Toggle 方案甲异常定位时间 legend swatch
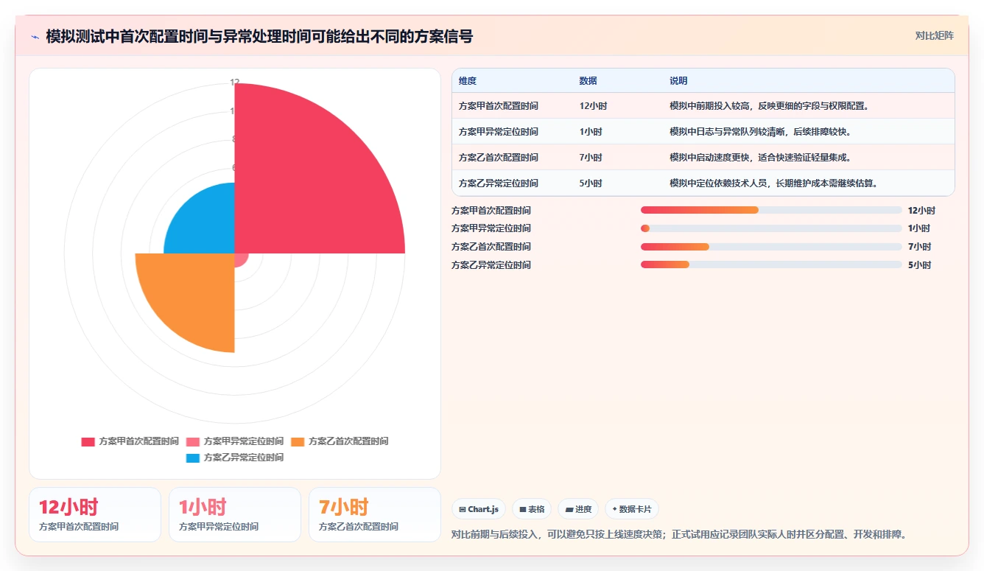Screen dimensions: 984x571 [193, 441]
